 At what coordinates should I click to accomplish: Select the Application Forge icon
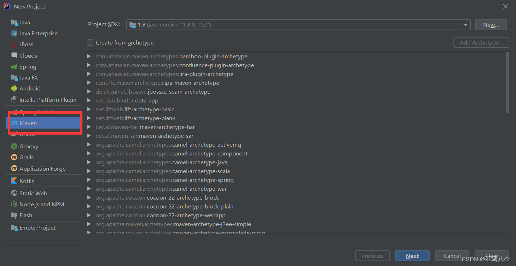coord(14,169)
